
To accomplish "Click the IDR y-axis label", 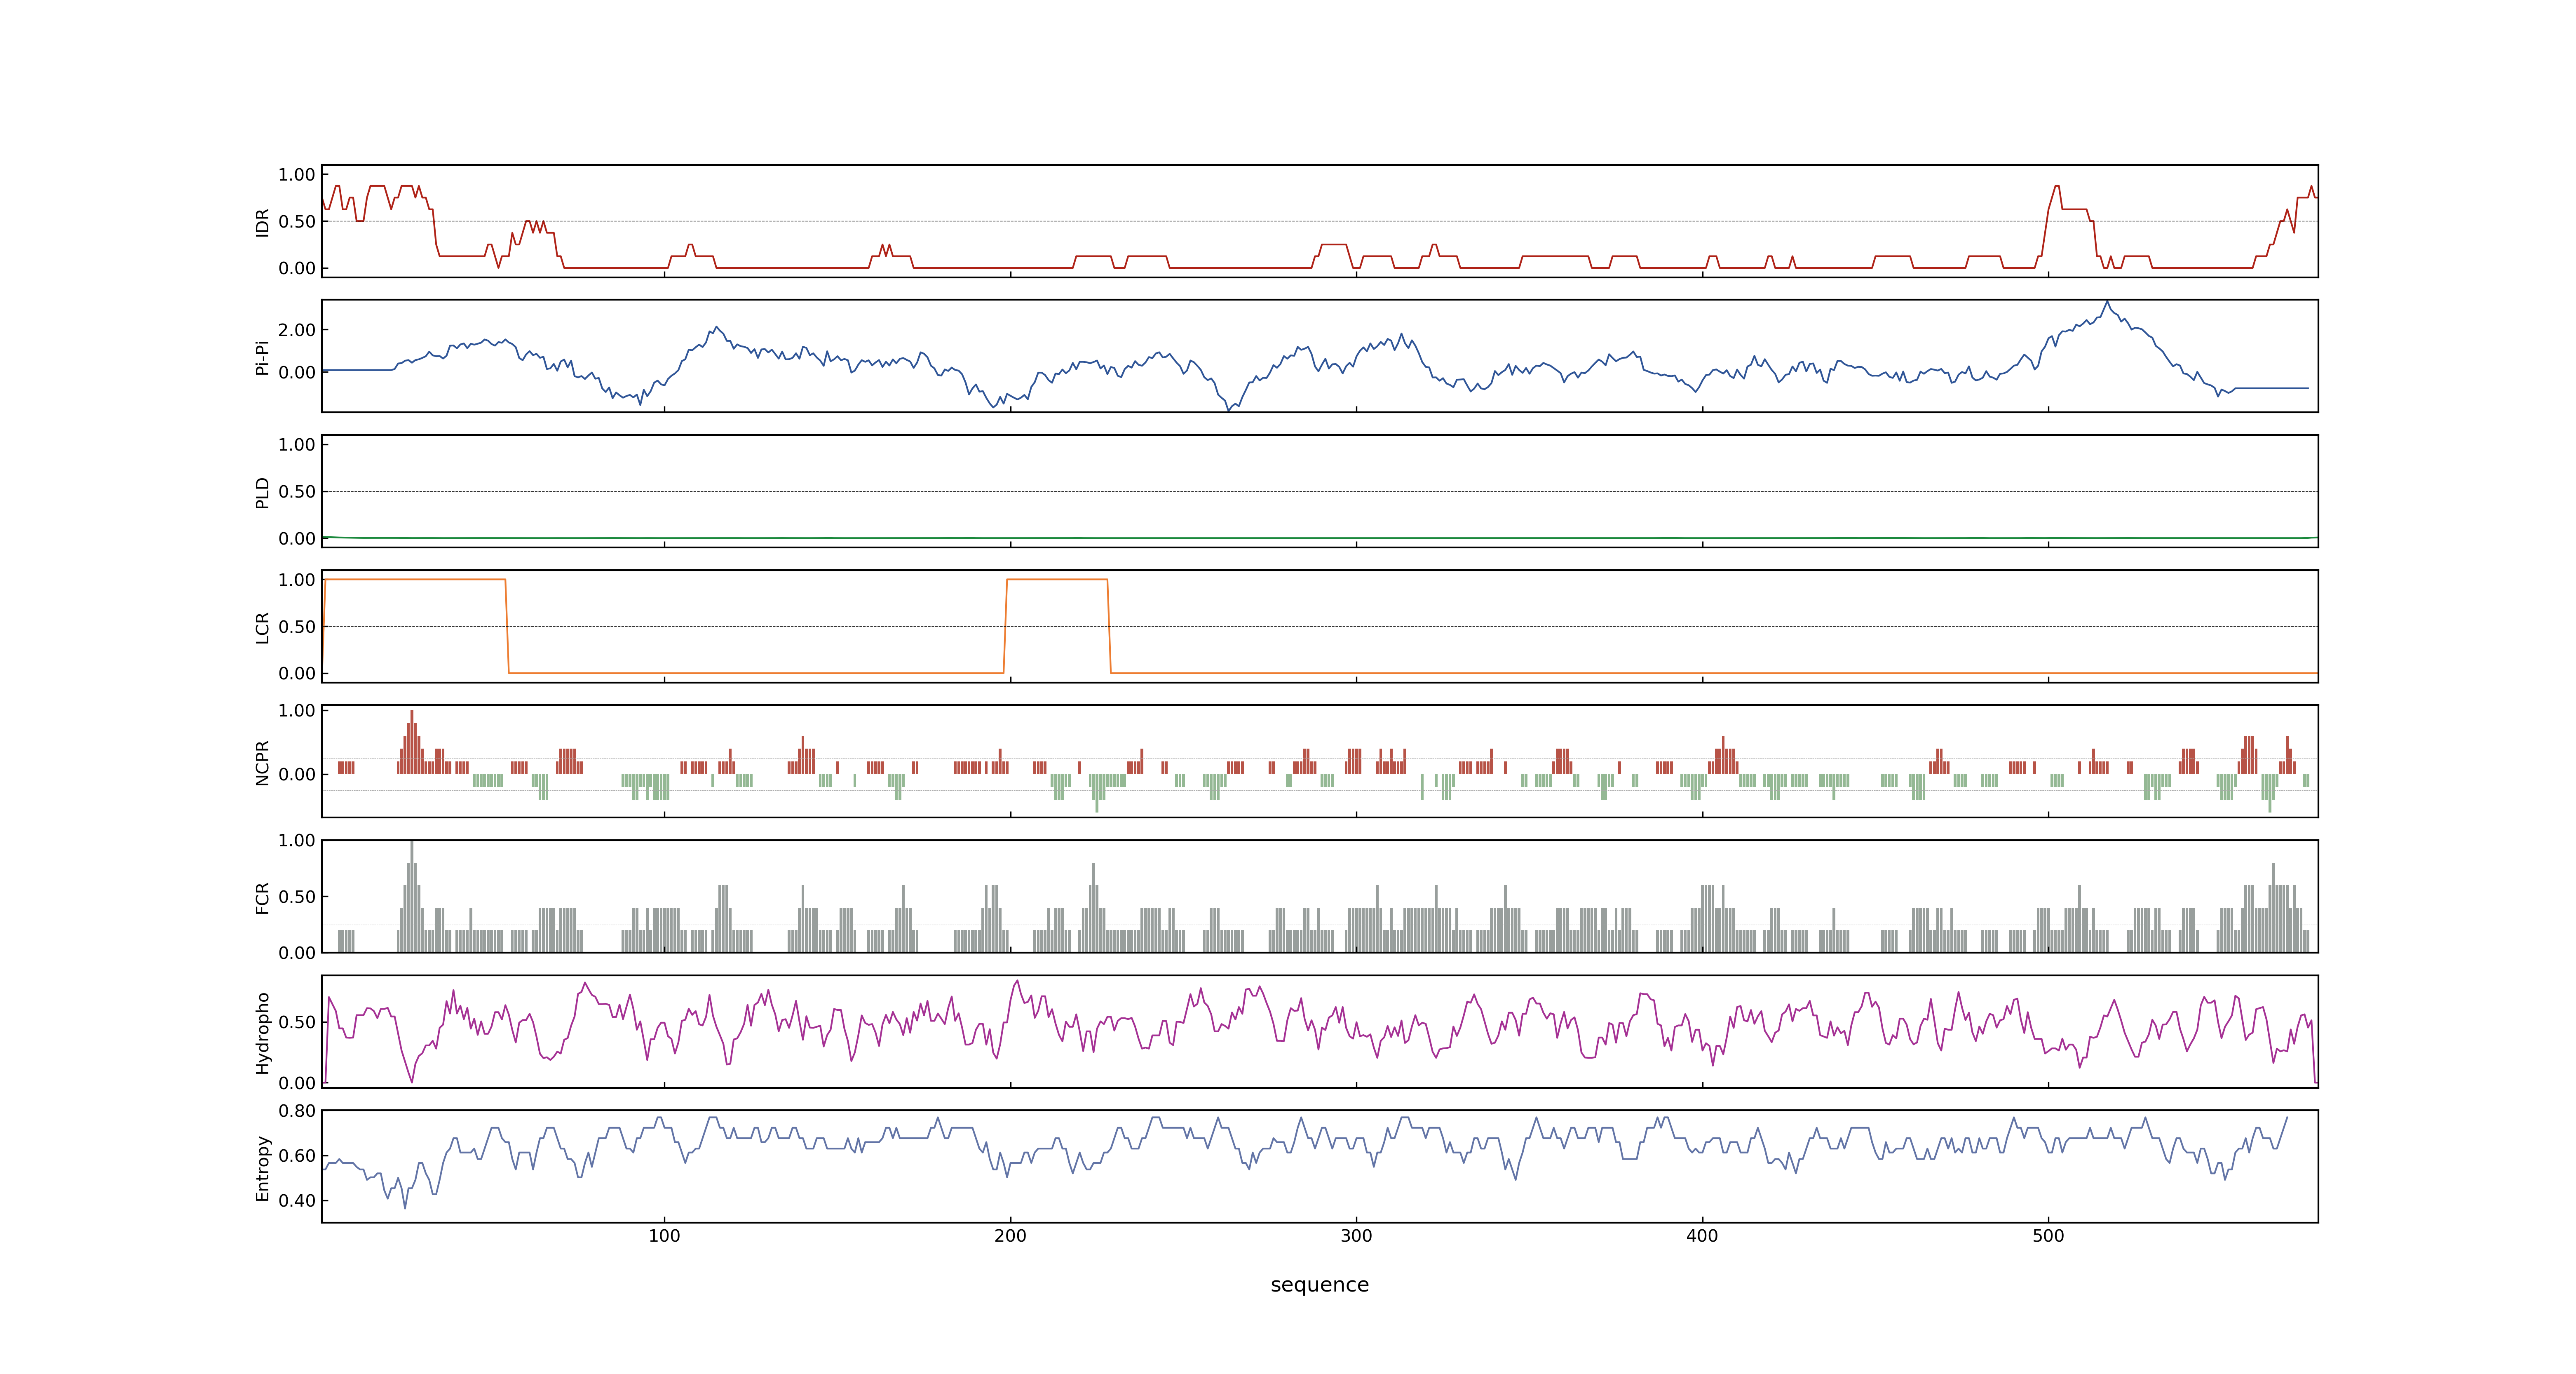I will pos(262,222).
